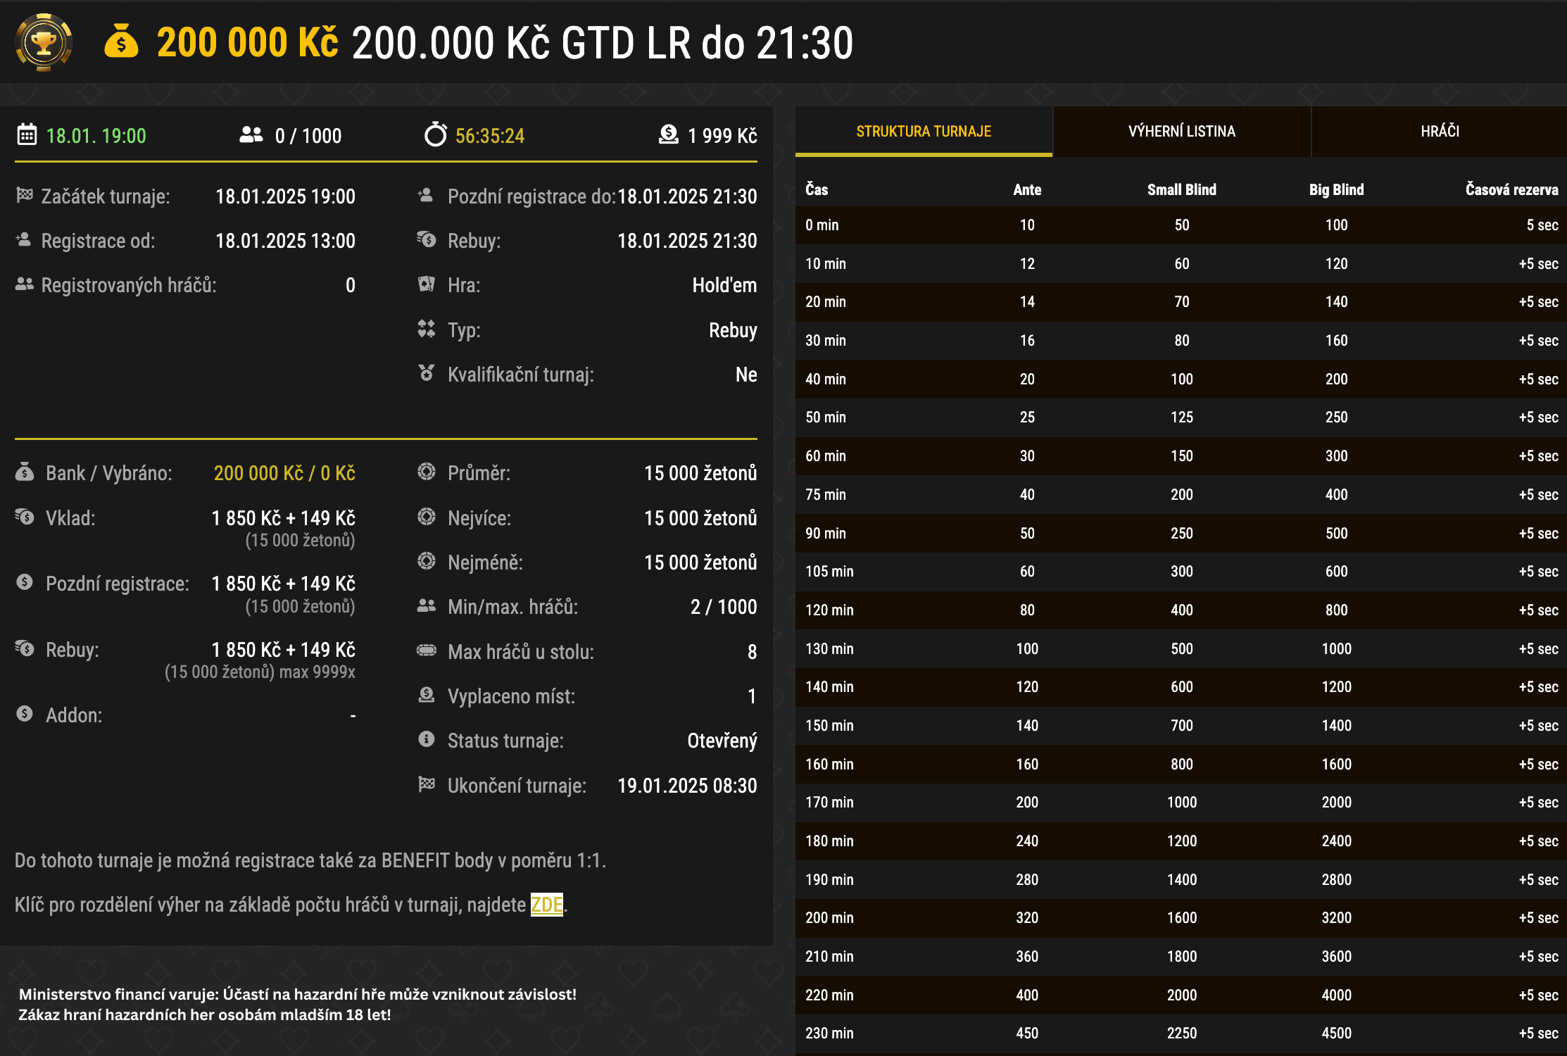
Task: Open the HRÁČI tab
Action: (x=1440, y=131)
